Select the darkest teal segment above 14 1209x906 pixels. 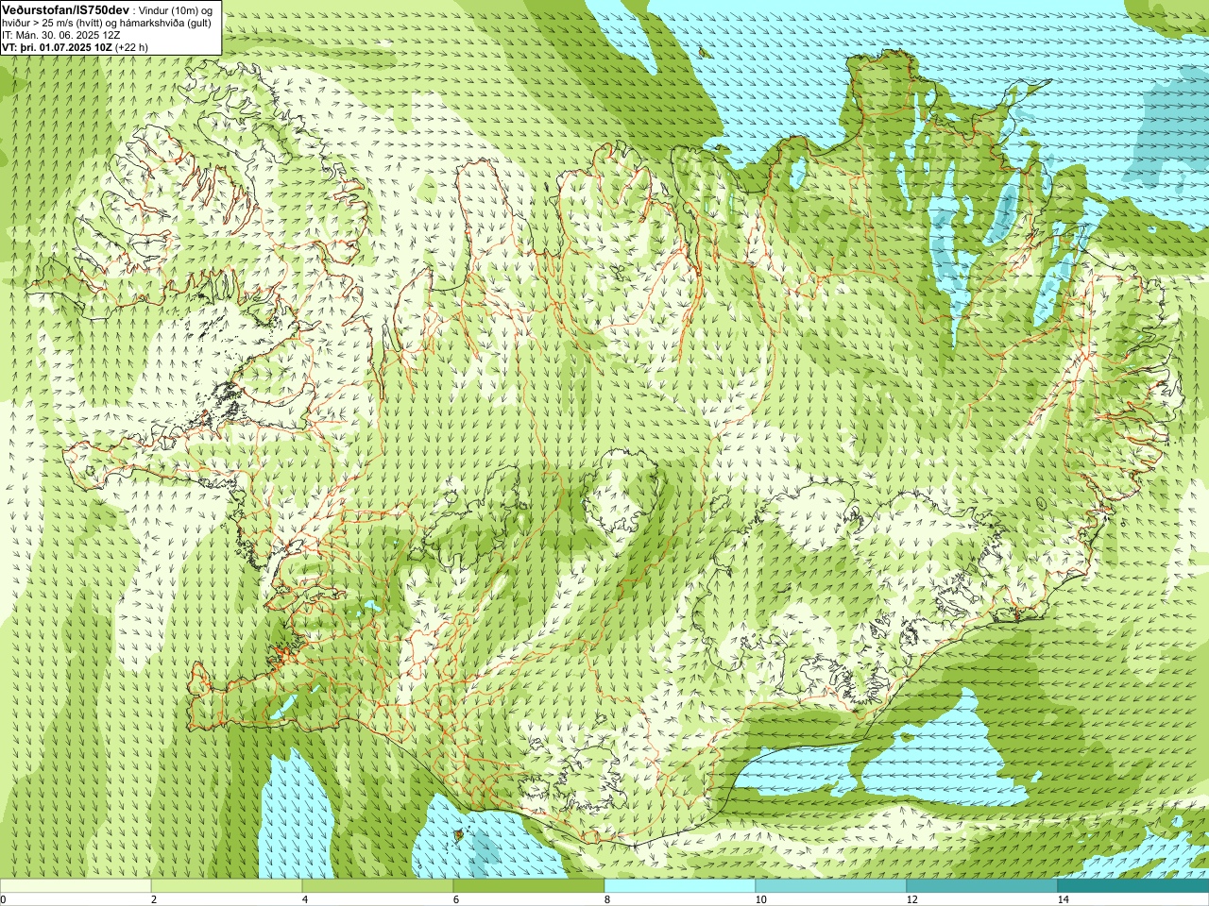pyautogui.click(x=1133, y=886)
